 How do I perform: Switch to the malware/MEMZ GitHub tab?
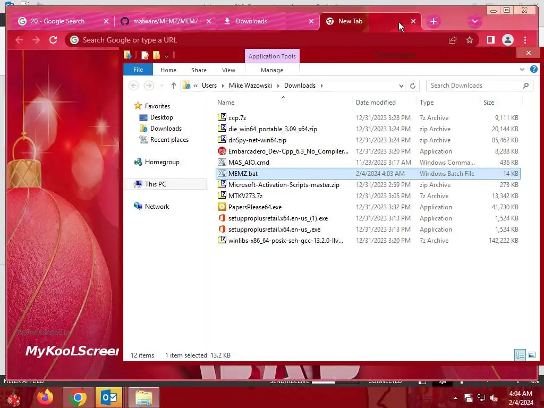tap(165, 21)
